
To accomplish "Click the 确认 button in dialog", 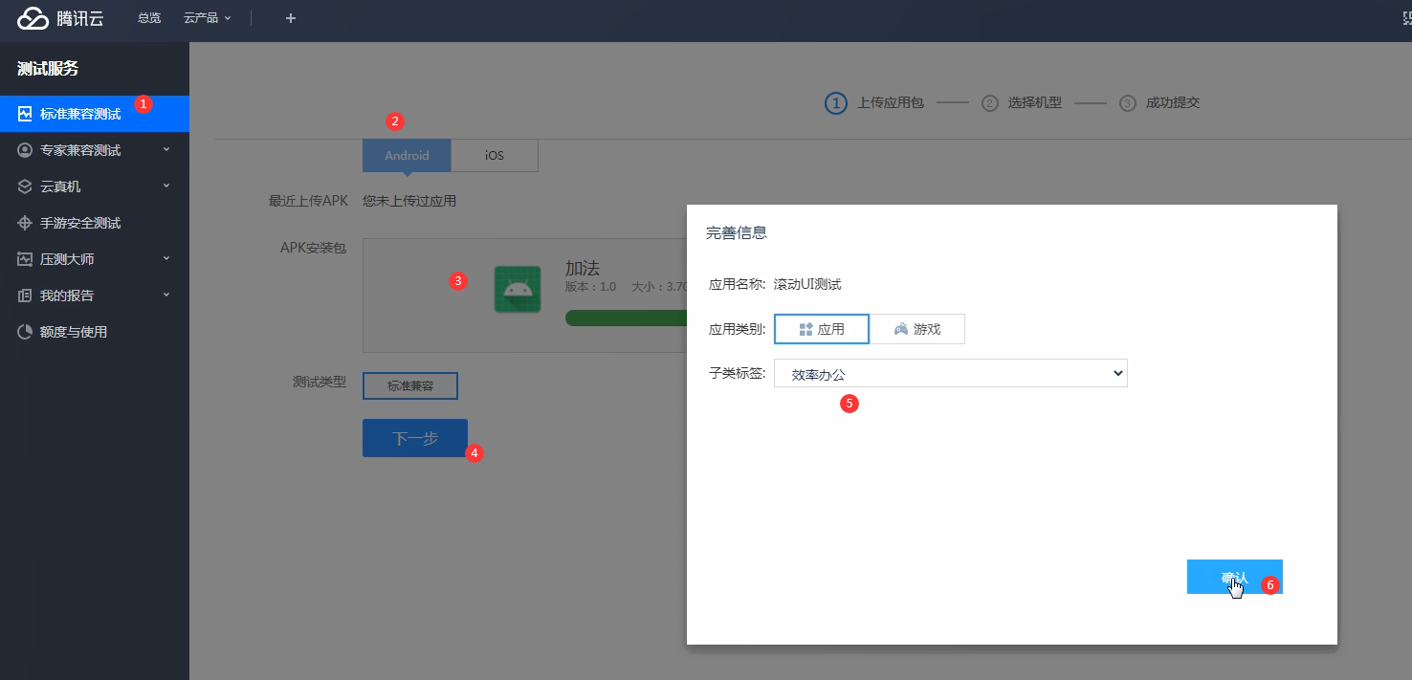I will click(x=1234, y=577).
